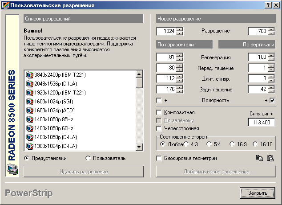This screenshot has width=282, height=205.
Task: Toggle the Чересстрочная checkbox
Action: pyautogui.click(x=159, y=128)
